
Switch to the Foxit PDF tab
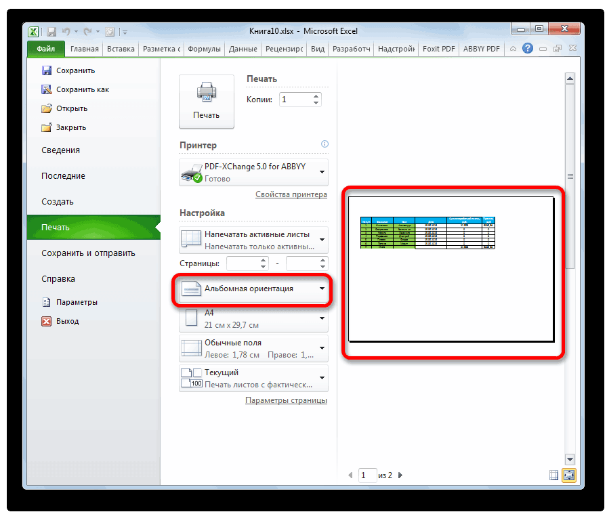pos(438,49)
